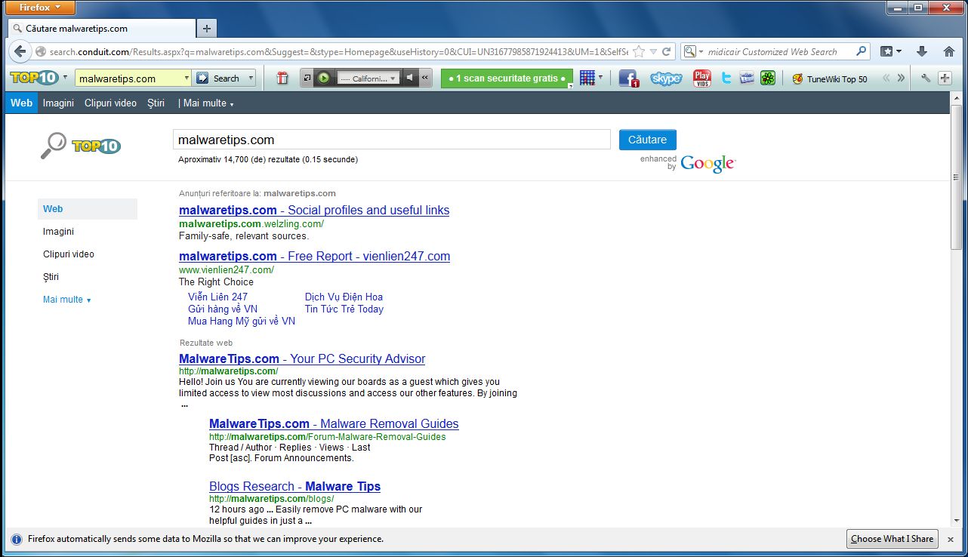Click the Back navigation arrow
Viewport: 968px width, 557px height.
pos(20,51)
